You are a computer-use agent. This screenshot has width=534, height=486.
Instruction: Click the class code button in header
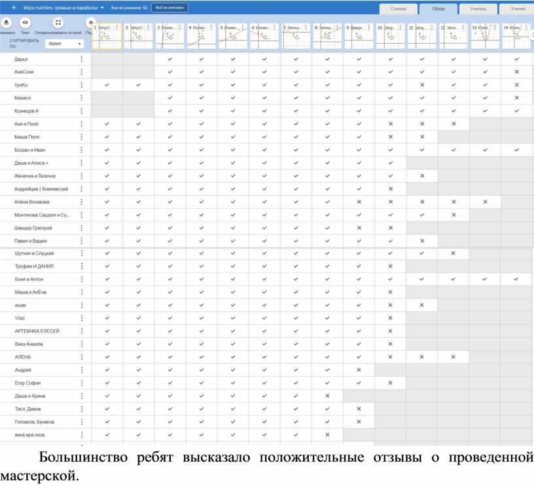point(170,8)
